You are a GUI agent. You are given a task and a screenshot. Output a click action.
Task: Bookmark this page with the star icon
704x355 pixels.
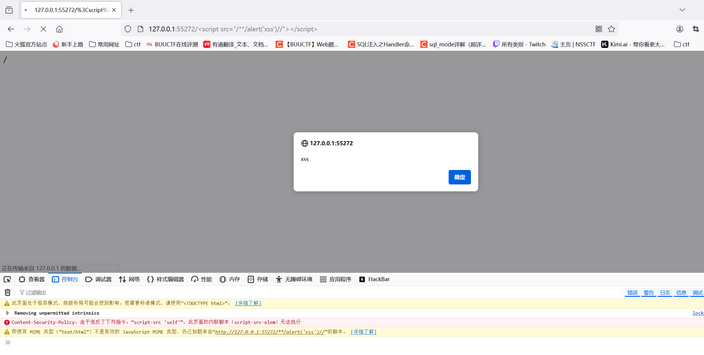(611, 29)
